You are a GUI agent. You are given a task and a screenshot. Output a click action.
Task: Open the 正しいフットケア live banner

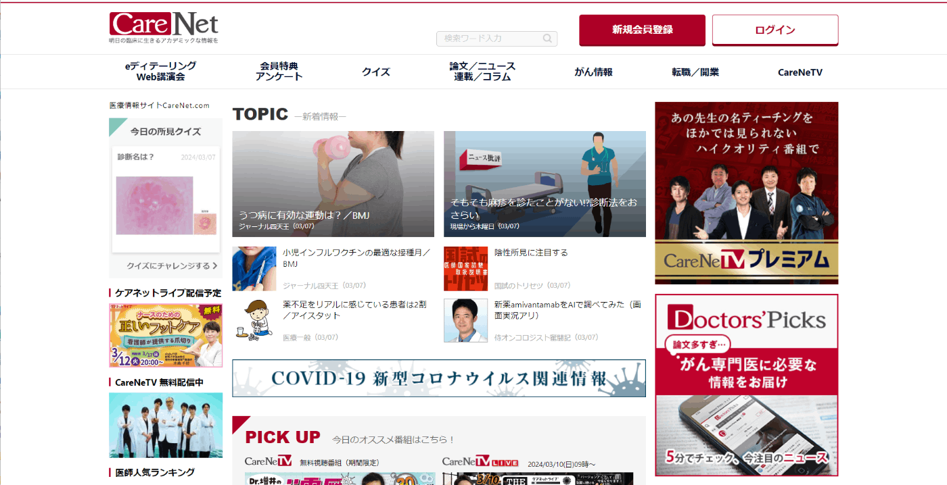tap(166, 335)
